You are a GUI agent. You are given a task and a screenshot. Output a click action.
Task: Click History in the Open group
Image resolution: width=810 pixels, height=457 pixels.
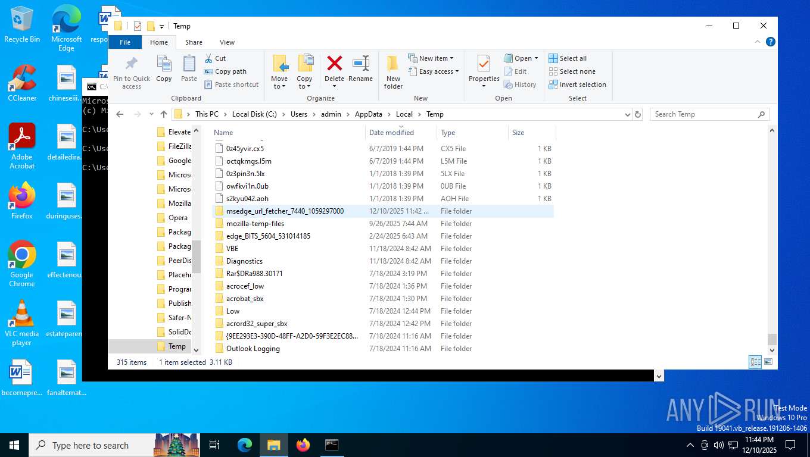tap(520, 84)
